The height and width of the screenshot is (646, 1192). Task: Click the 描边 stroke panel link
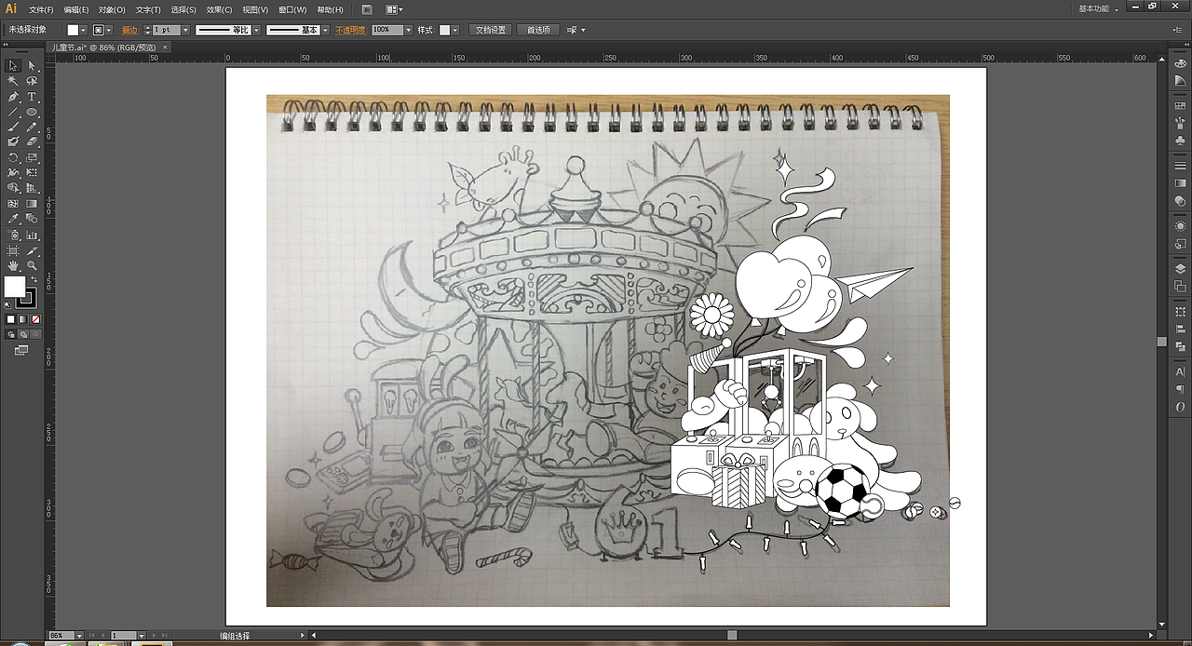click(129, 30)
